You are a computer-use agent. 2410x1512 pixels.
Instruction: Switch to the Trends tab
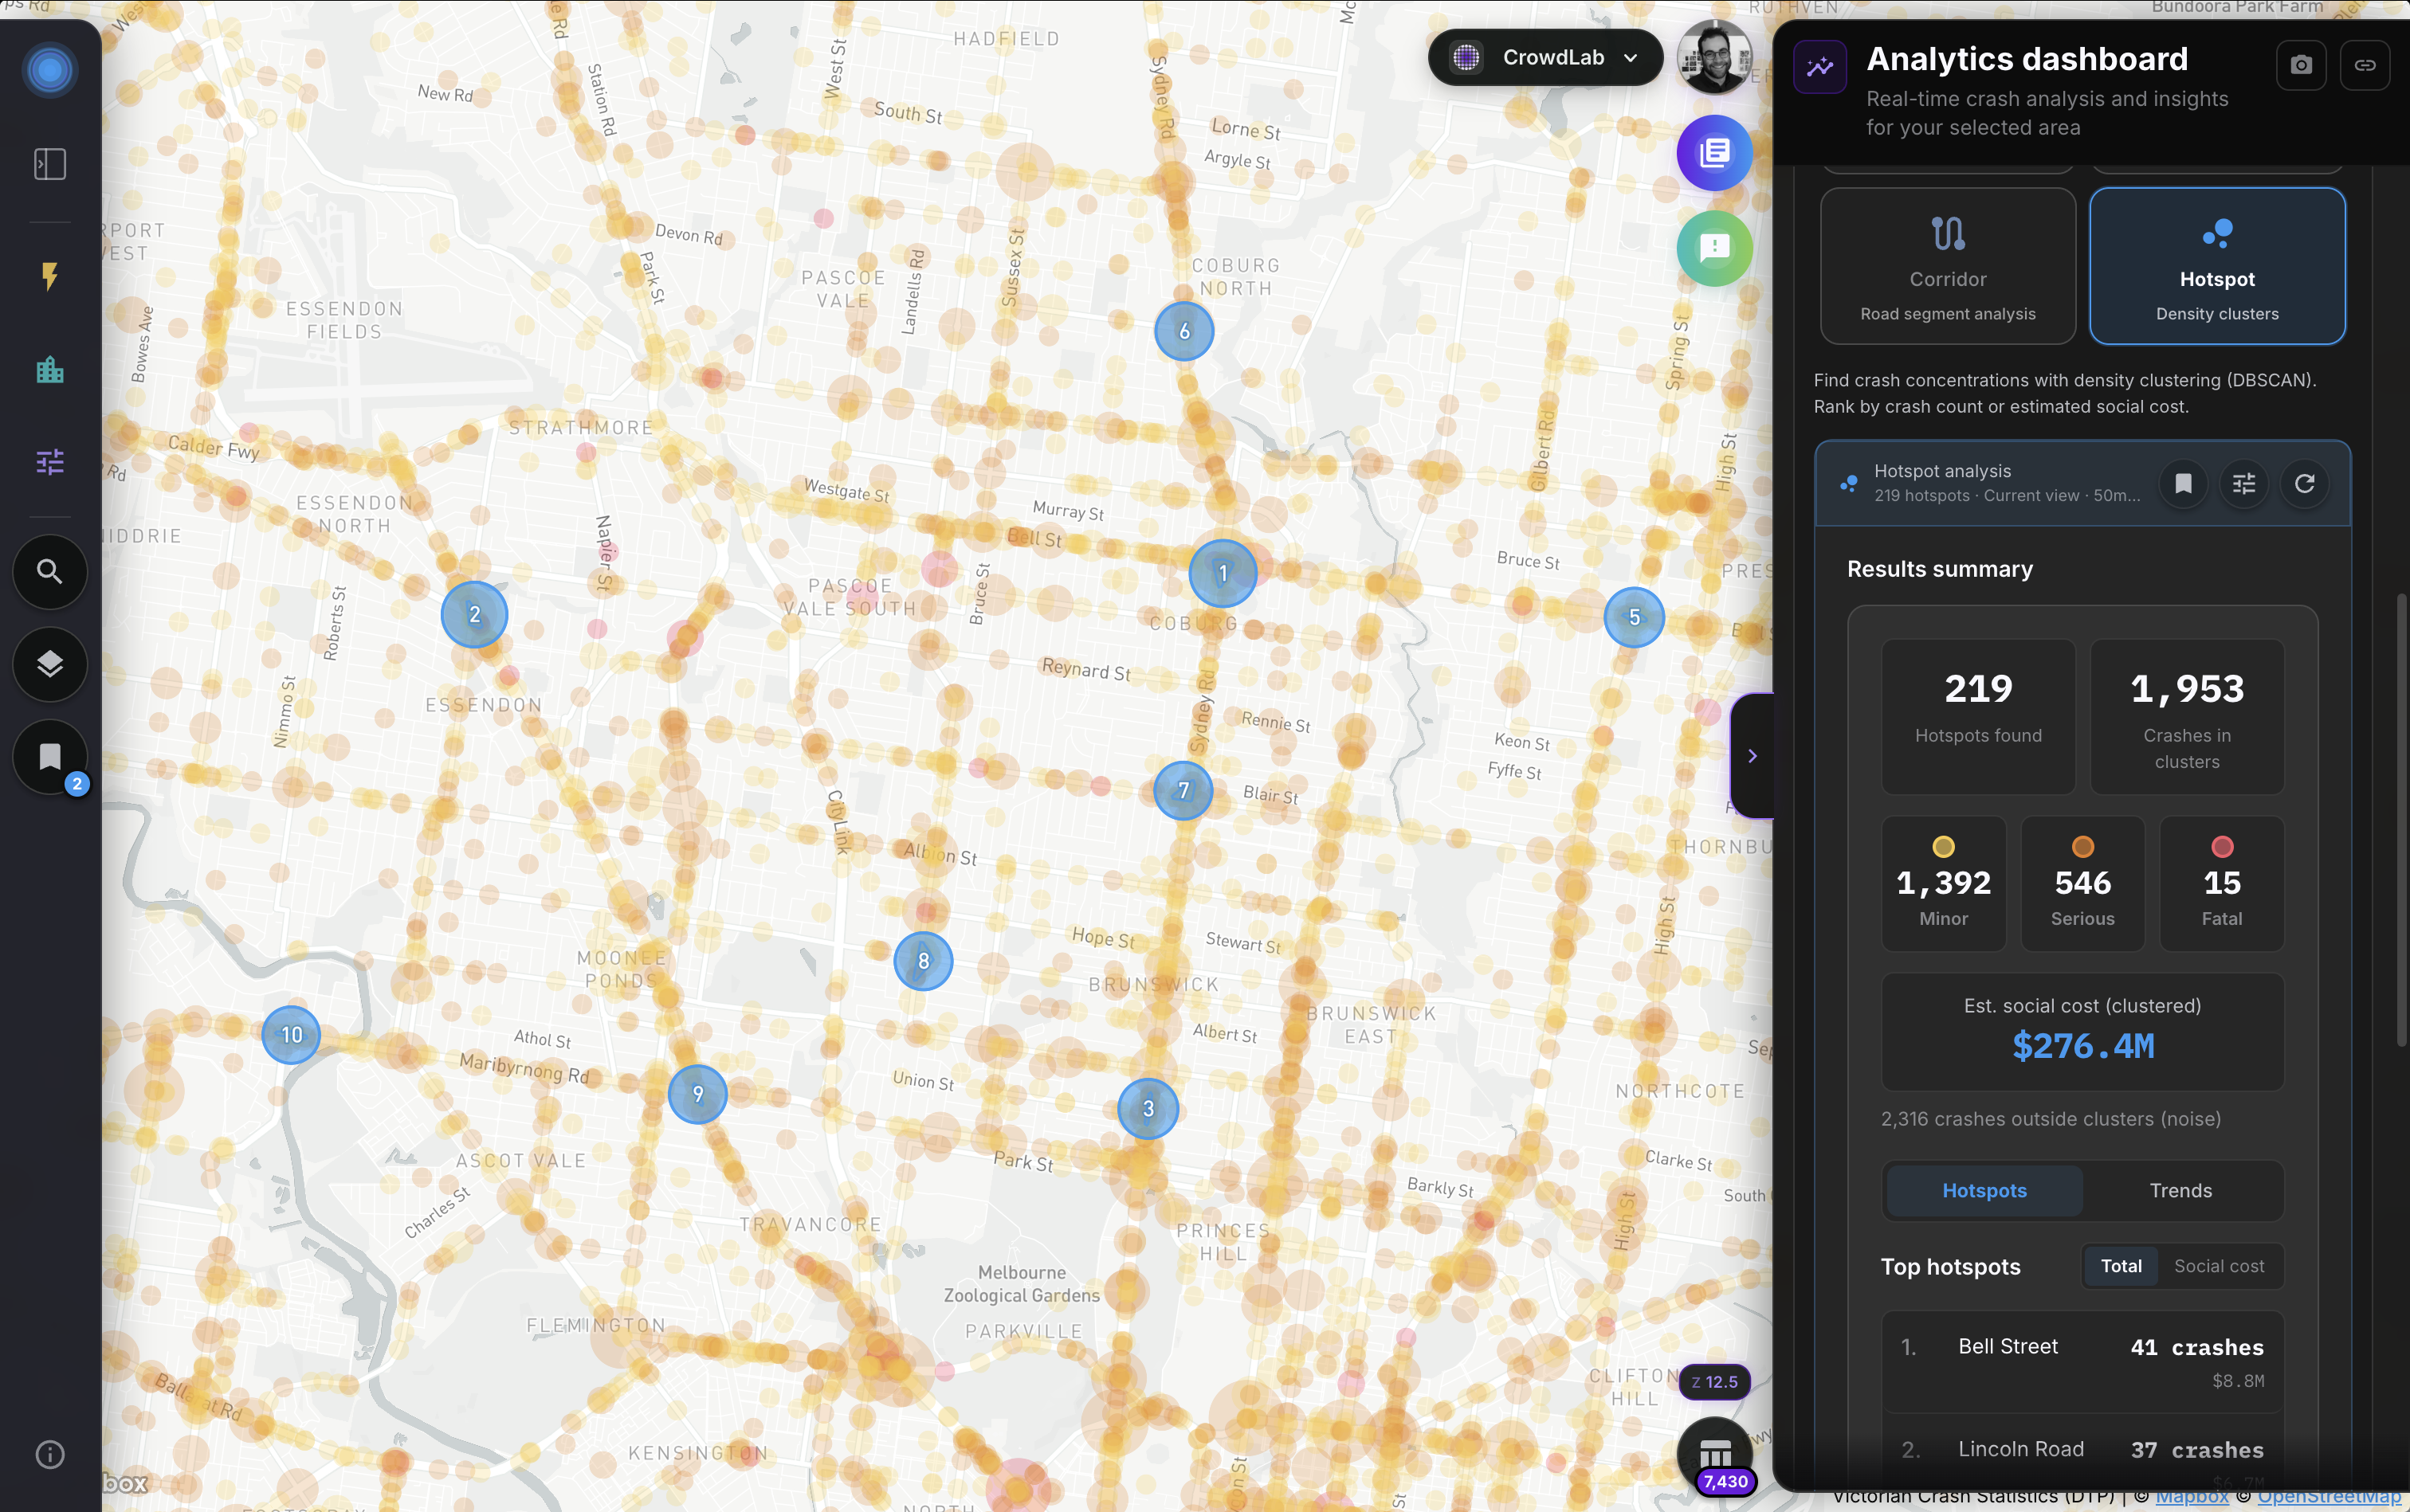click(x=2180, y=1190)
